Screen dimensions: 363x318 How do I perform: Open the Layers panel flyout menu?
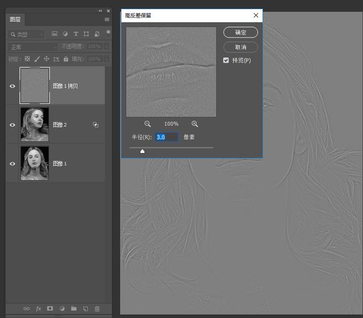(x=107, y=19)
